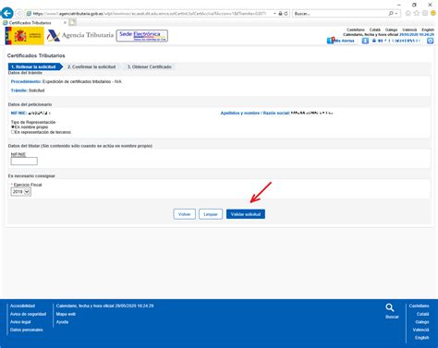Image resolution: width=438 pixels, height=348 pixels.
Task: Click the Volver button
Action: tap(185, 214)
